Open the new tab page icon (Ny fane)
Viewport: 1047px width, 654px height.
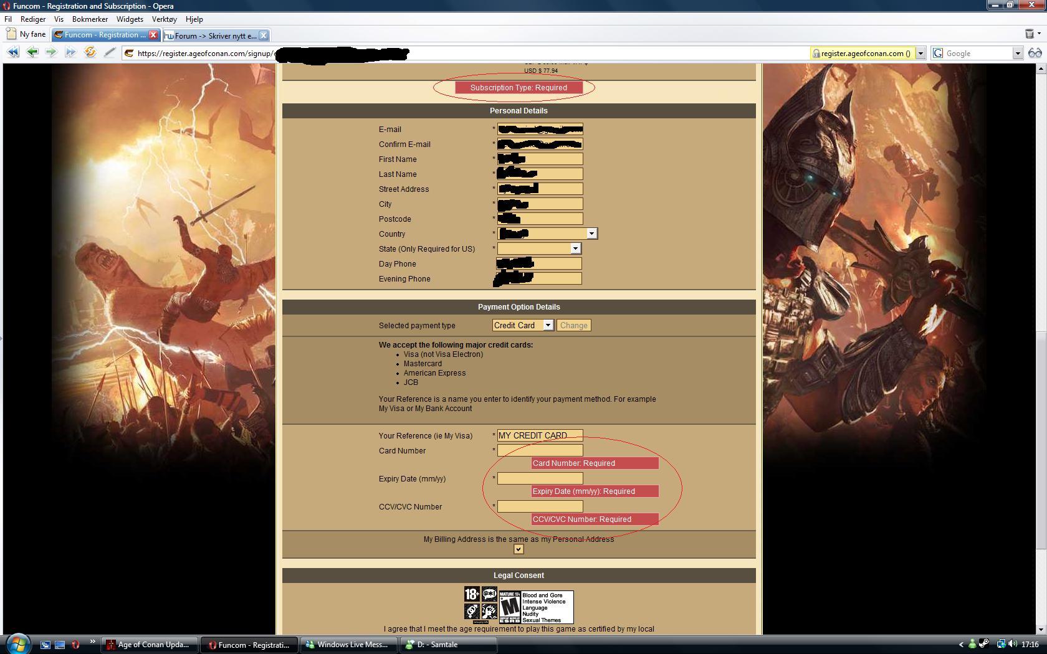[x=11, y=34]
